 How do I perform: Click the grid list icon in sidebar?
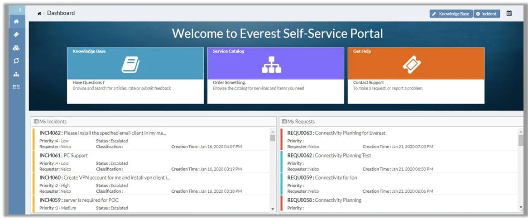pos(16,86)
